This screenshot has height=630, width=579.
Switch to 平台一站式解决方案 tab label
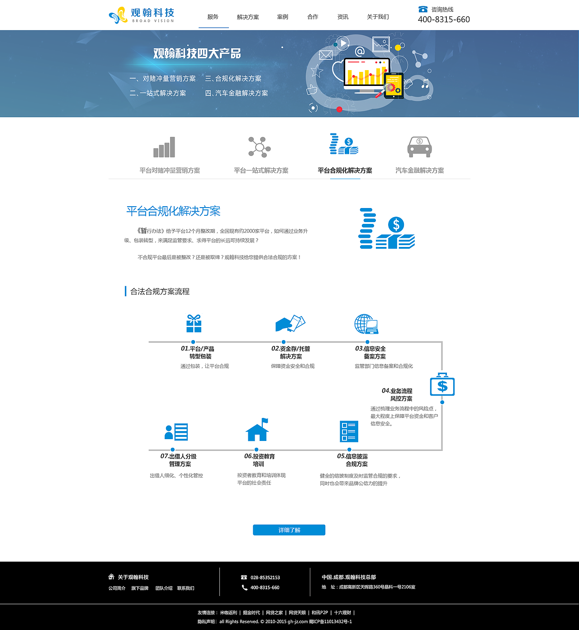click(261, 171)
